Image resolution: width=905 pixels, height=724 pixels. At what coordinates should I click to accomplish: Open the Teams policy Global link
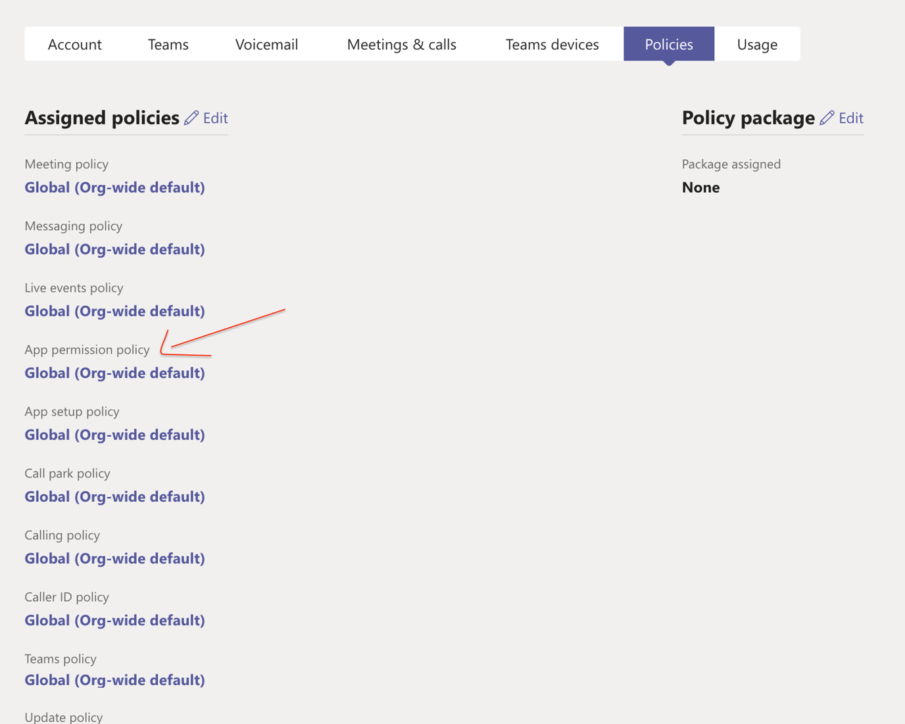pyautogui.click(x=114, y=679)
